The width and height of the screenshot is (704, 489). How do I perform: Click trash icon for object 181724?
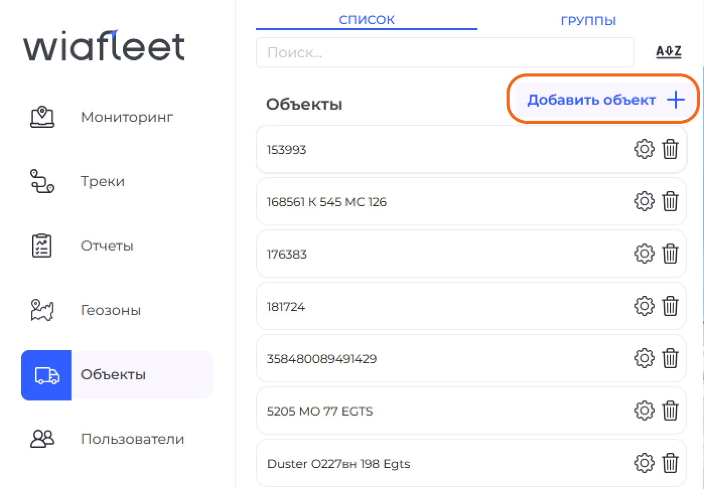pyautogui.click(x=670, y=306)
